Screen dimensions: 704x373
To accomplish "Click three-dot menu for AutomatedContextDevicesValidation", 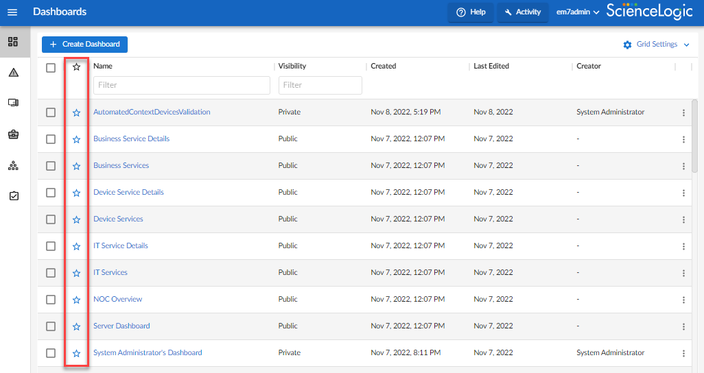I will pyautogui.click(x=683, y=112).
